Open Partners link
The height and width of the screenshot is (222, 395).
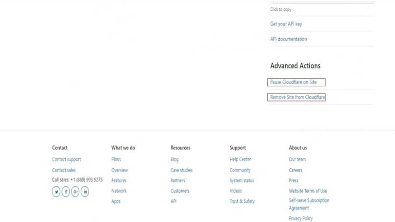tap(177, 180)
